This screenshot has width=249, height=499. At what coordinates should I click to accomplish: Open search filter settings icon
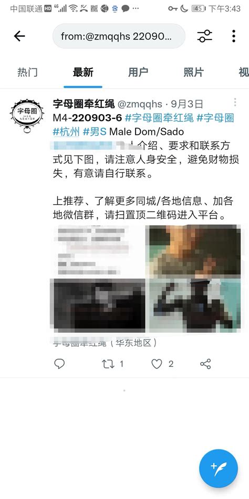[x=204, y=36]
